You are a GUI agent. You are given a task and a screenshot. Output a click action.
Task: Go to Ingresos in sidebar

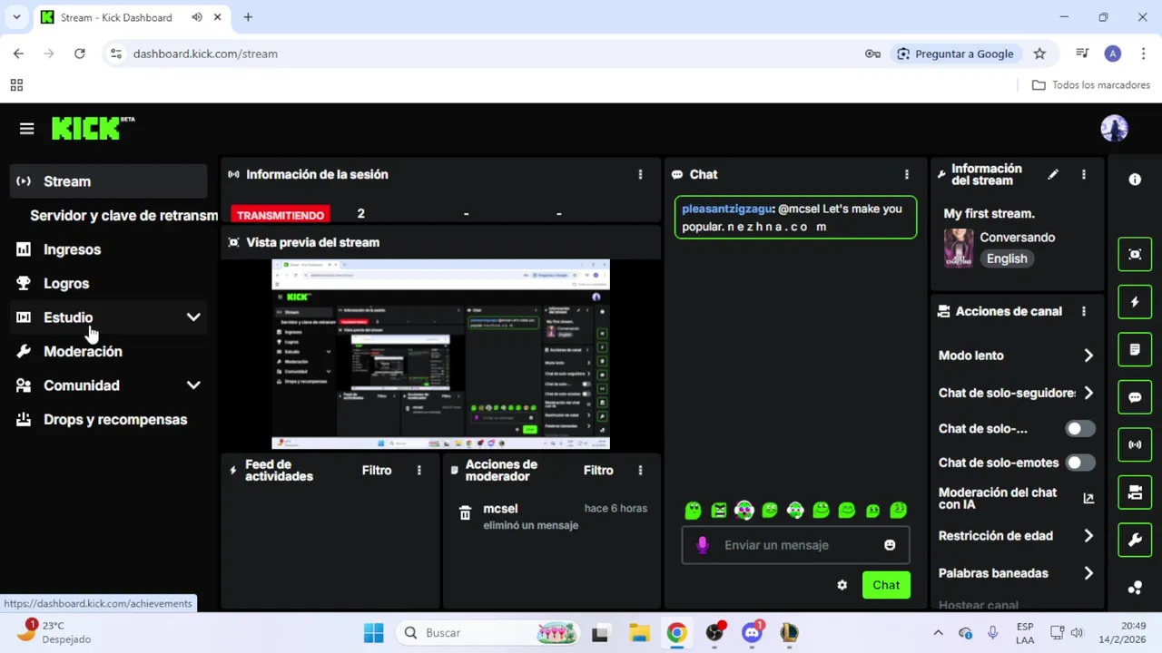(109, 249)
